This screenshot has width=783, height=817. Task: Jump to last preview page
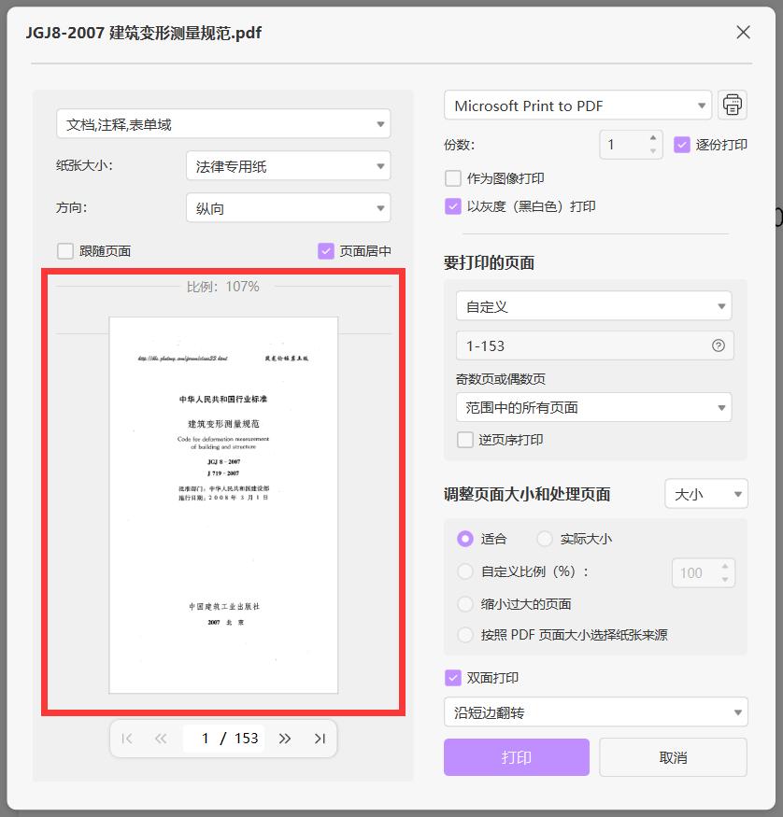320,739
